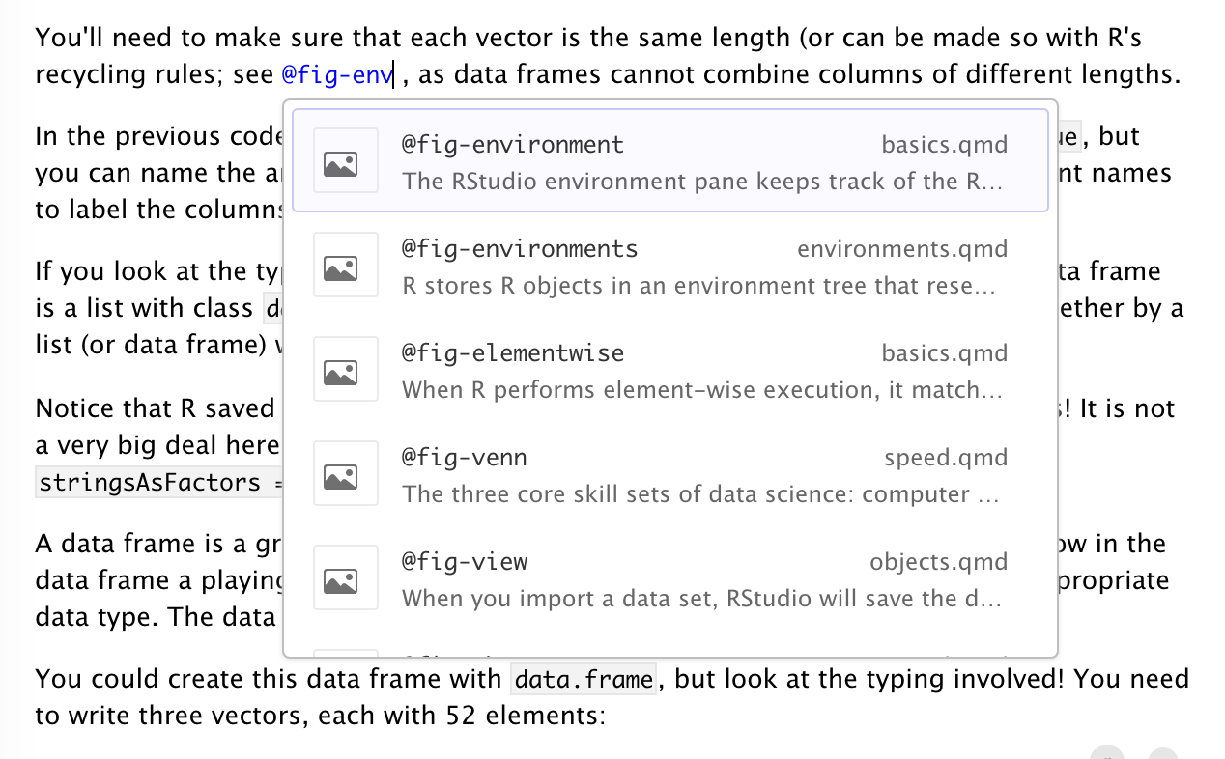Viewport: 1225px width, 759px height.
Task: Click the @fig-env reference in the paragraph
Action: click(x=333, y=74)
